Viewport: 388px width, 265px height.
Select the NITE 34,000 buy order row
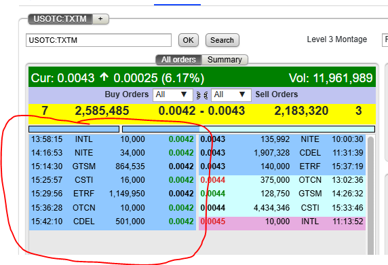113,153
